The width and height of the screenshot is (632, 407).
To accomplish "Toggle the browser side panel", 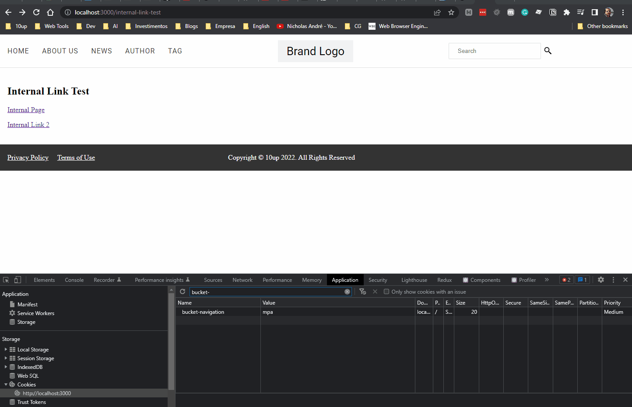I will pyautogui.click(x=595, y=12).
